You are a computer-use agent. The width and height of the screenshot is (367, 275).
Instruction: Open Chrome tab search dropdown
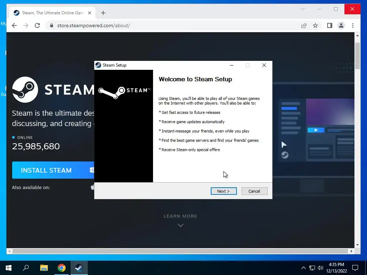302,9
